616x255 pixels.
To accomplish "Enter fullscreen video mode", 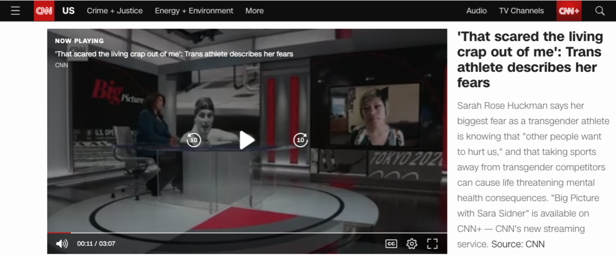I will (432, 244).
